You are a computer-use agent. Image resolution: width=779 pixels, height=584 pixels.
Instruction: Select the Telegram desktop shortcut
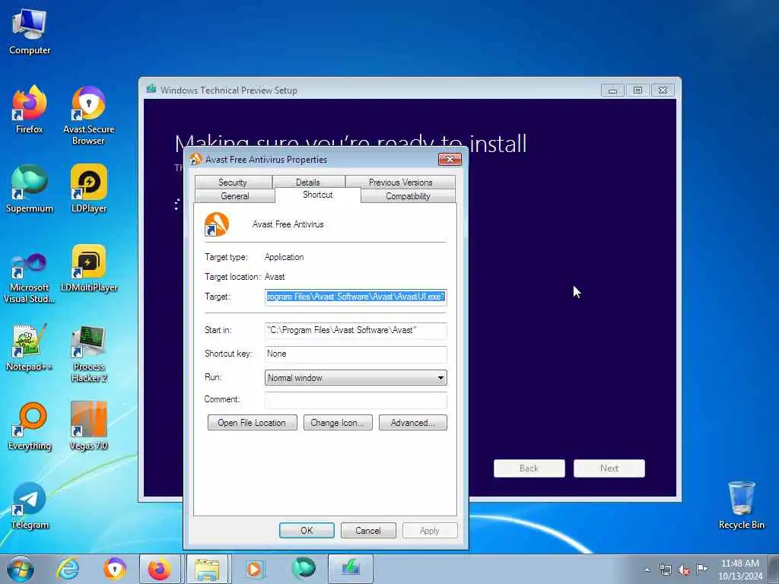pos(30,506)
